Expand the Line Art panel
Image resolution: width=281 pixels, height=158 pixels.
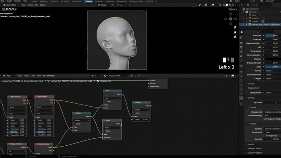251,144
